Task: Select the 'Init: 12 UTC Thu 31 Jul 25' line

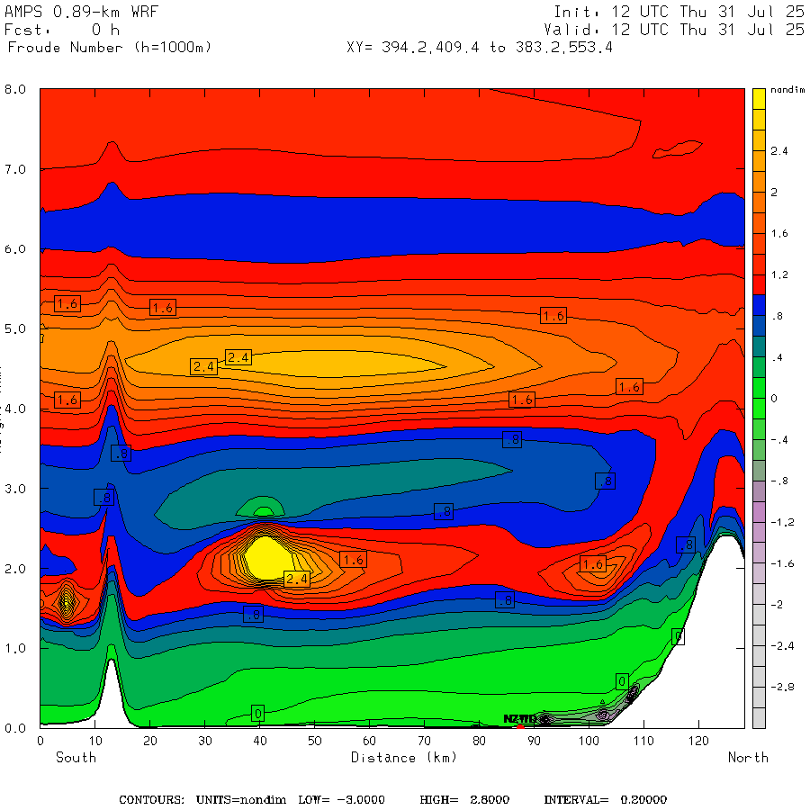Action: pyautogui.click(x=679, y=12)
